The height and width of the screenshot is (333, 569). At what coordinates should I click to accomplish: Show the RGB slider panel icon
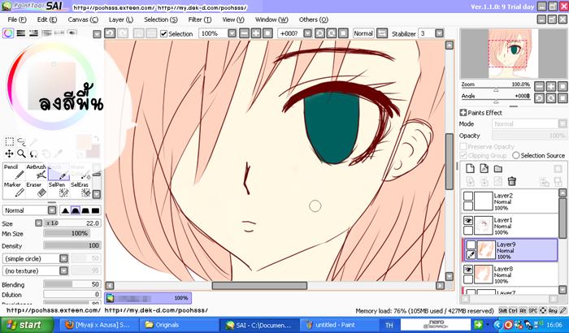pos(20,33)
